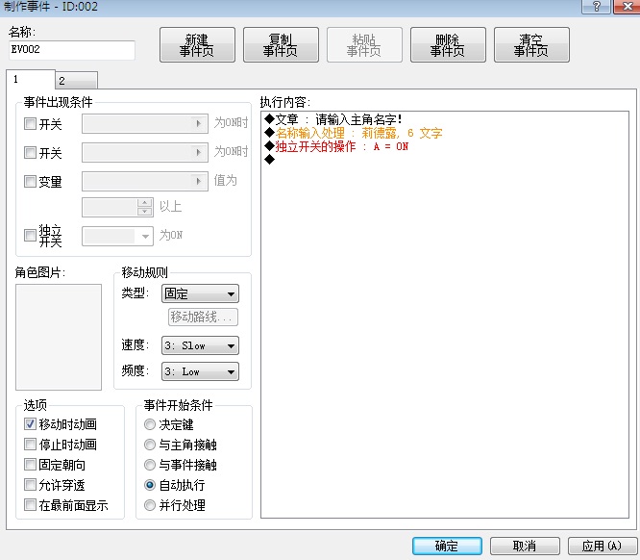Select the 并行处理 start condition
Screen dimensions: 640x560
tap(150, 505)
